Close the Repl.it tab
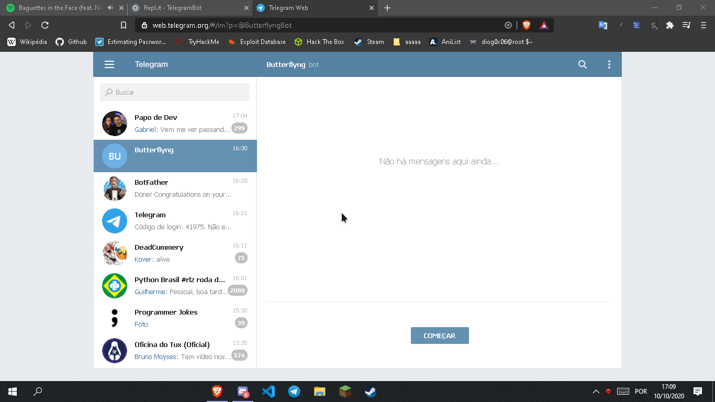 [247, 8]
